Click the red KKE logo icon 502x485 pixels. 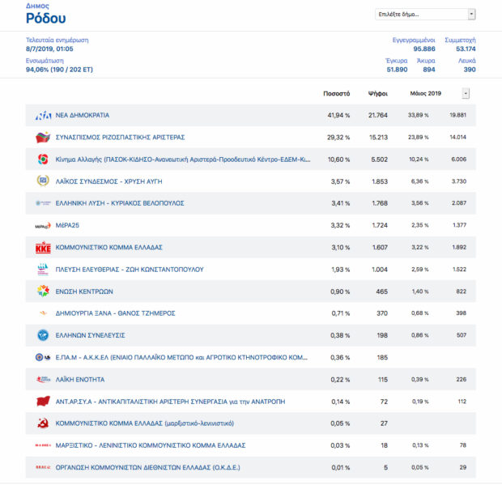coord(43,248)
